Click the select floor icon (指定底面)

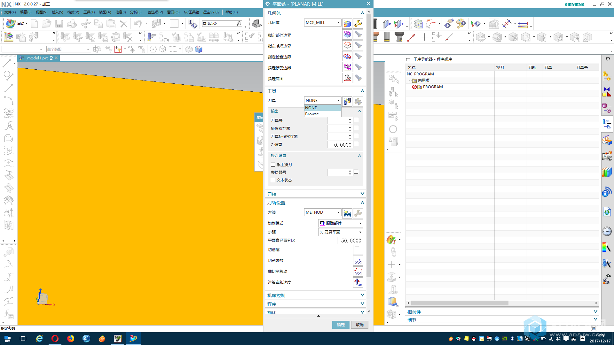[x=347, y=78]
